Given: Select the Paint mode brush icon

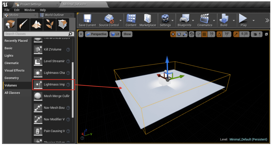Looking at the screenshot, I should pos(23,24).
